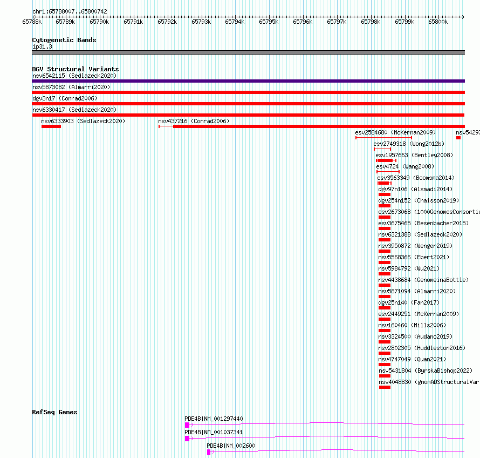Click the DGV Structural Variants track title
Screen dimensions: 480x458
pyautogui.click(x=76, y=69)
